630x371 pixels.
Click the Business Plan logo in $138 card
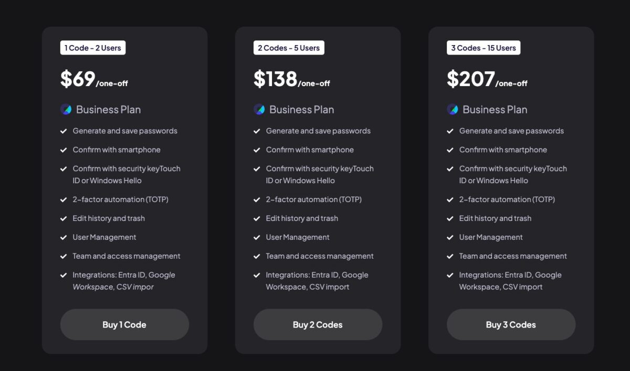(259, 109)
